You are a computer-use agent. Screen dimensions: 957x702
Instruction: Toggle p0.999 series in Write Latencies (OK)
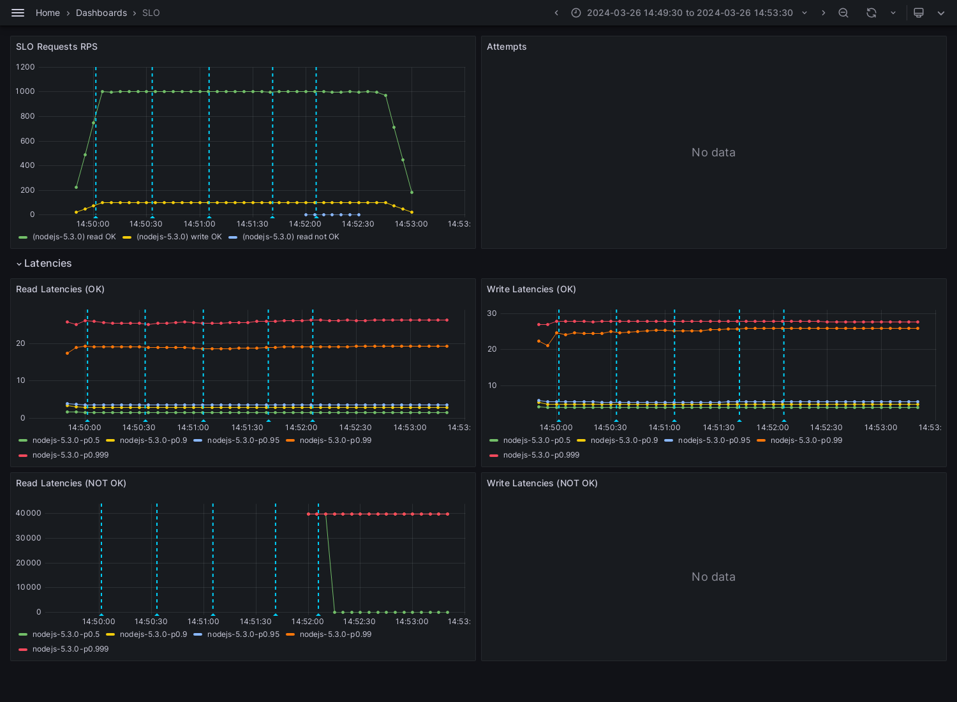(541, 455)
